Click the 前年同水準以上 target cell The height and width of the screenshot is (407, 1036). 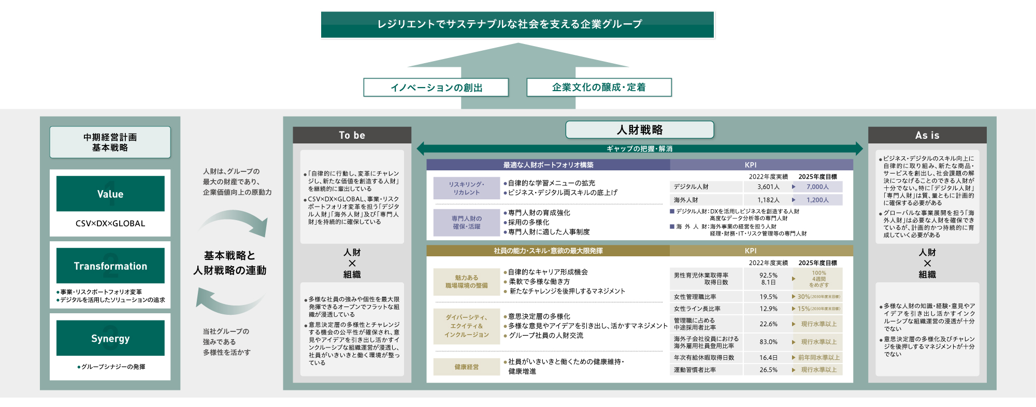818,358
